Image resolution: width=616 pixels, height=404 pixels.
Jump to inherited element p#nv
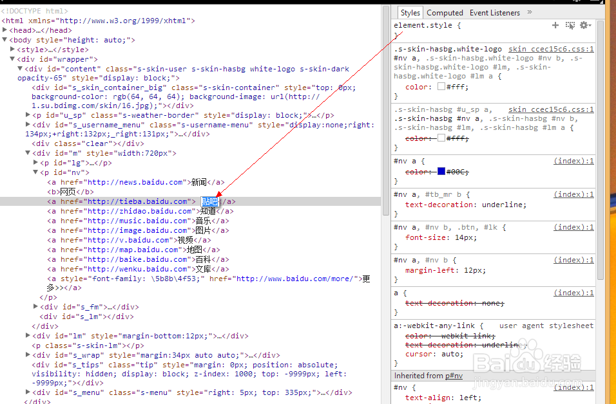(x=454, y=376)
